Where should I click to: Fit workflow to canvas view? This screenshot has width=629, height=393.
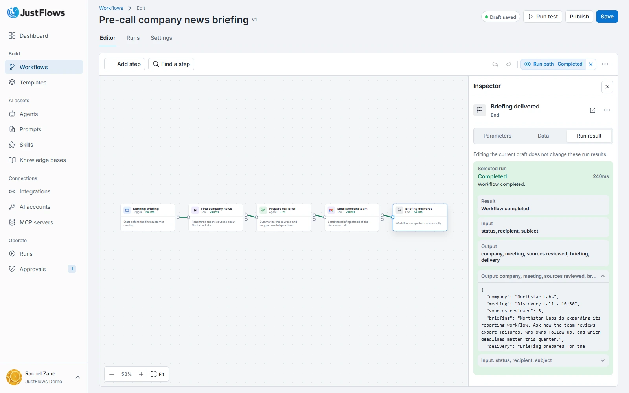pos(158,374)
